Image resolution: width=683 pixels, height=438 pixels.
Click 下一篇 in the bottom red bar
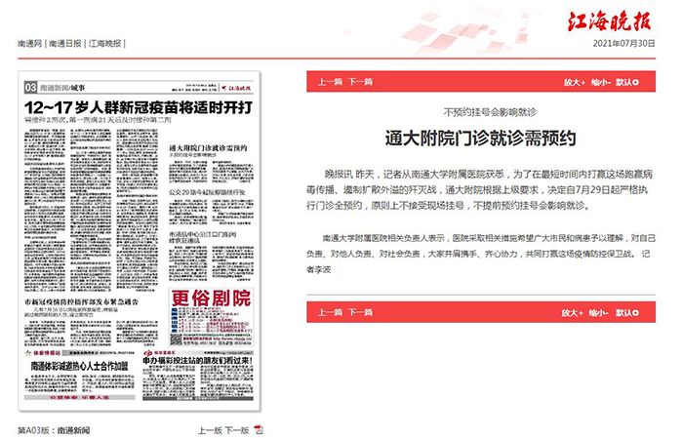(x=360, y=312)
